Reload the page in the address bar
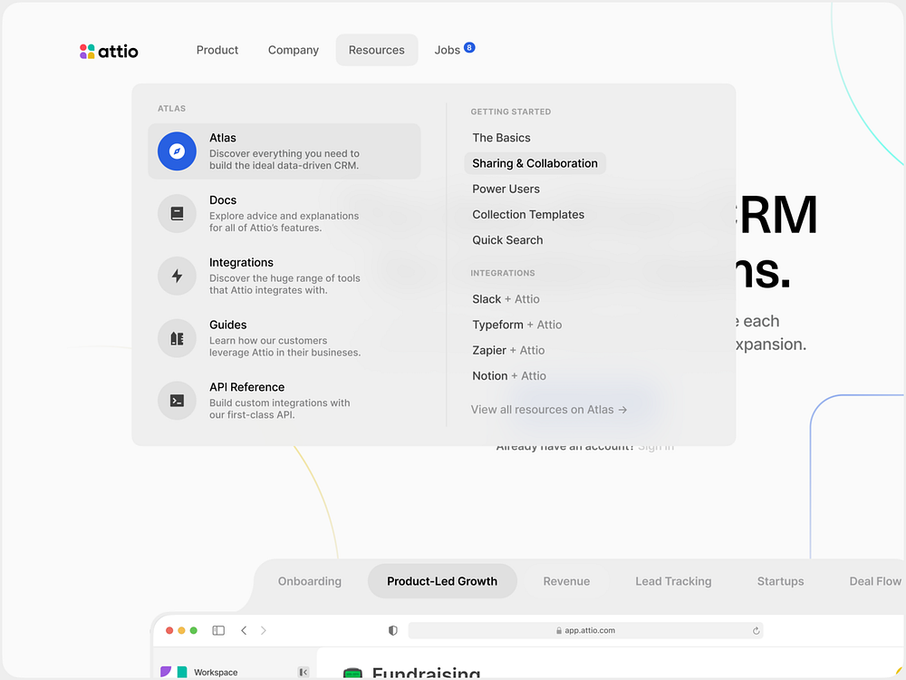The image size is (906, 680). tap(756, 631)
